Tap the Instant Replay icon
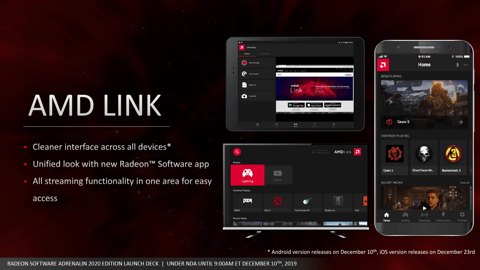Image resolution: width=480 pixels, height=270 pixels. coord(244,74)
